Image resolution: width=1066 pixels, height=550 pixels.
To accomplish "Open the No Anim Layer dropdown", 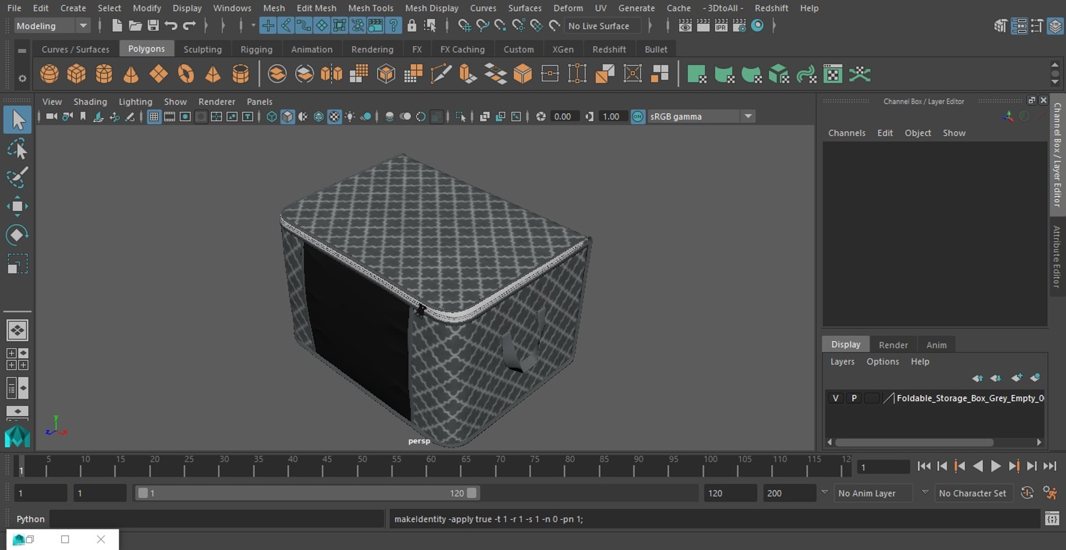I will pyautogui.click(x=874, y=493).
